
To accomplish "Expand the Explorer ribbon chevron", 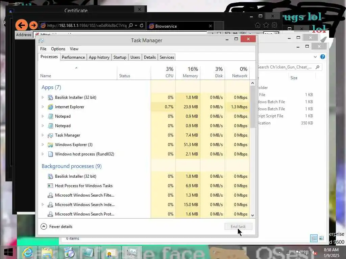I will click(315, 57).
